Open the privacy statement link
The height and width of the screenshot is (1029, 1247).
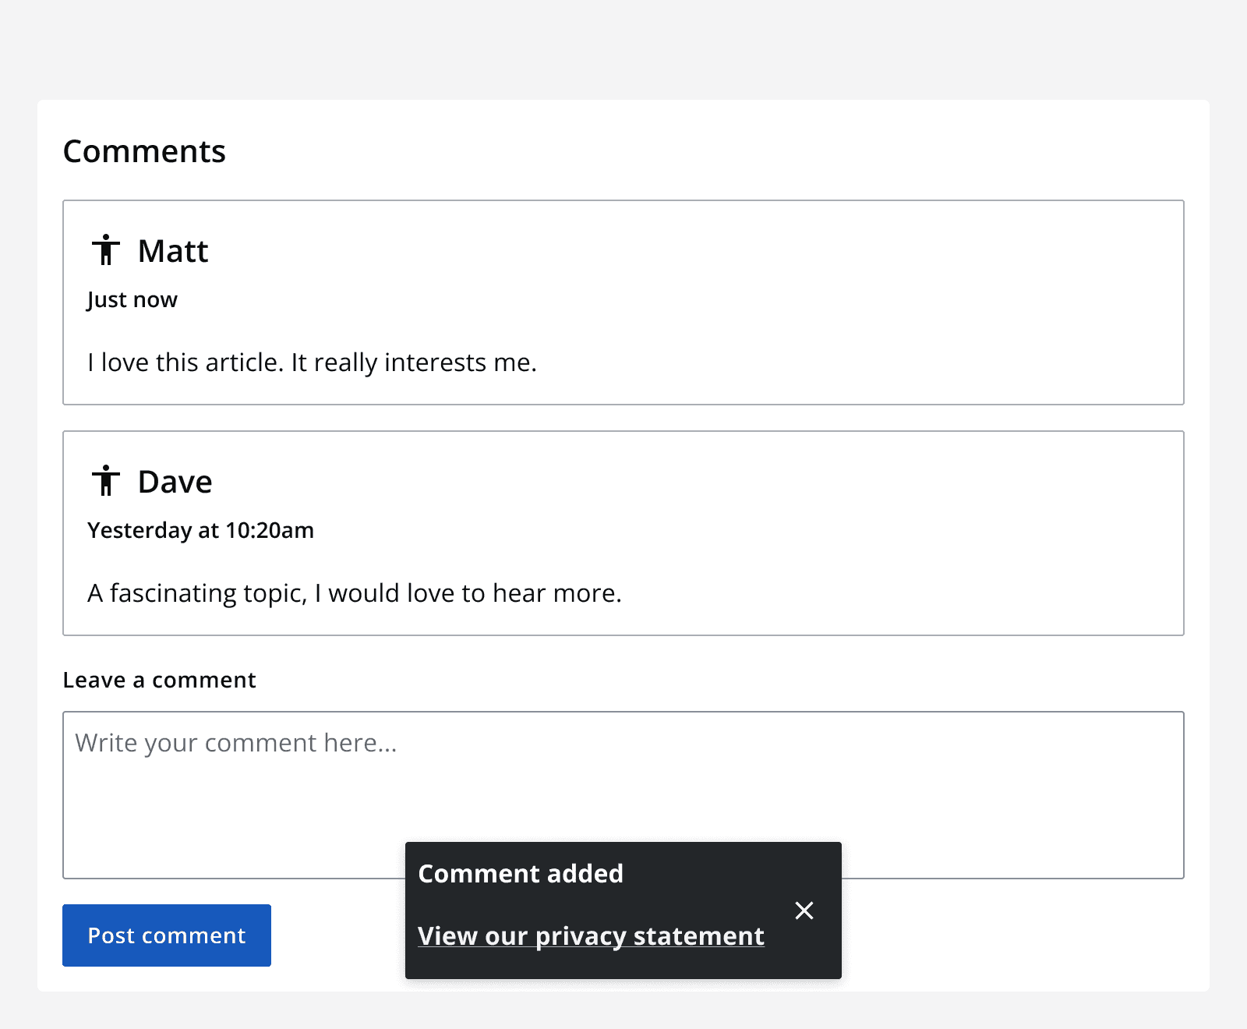(x=590, y=935)
